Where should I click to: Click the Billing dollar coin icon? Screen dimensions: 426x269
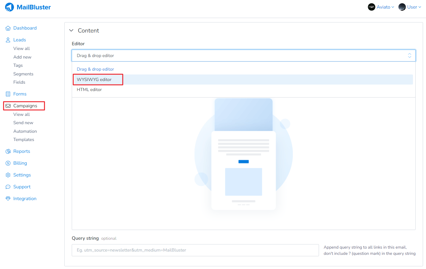point(8,163)
